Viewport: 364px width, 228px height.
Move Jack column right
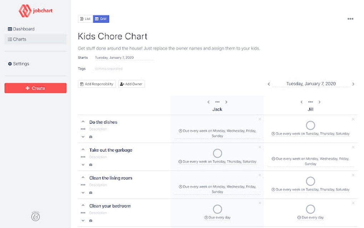click(226, 102)
